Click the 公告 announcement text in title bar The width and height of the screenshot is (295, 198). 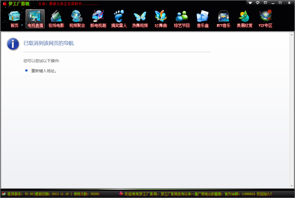[68, 4]
